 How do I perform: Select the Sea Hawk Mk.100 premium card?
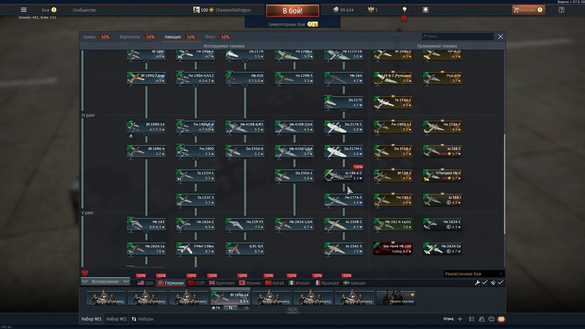tap(393, 249)
